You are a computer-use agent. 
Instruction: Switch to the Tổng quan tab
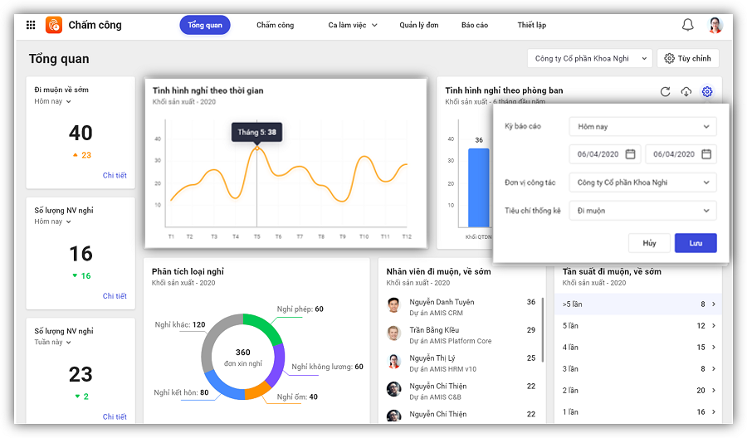point(205,25)
